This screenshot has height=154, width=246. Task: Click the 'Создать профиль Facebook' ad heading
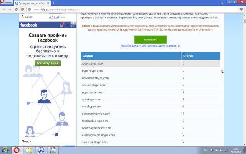point(48,38)
